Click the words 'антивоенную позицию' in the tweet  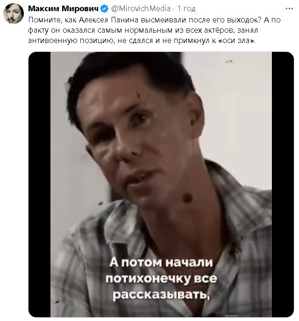click(x=70, y=41)
